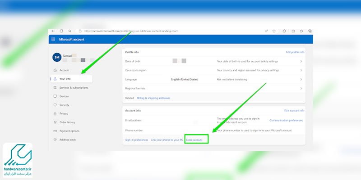Expand the Date of birth row chevron
This screenshot has height=180, width=361.
coord(301,61)
